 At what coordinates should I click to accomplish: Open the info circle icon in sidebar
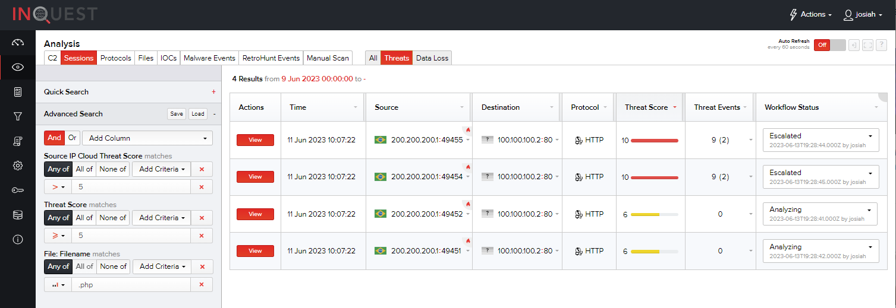click(17, 240)
